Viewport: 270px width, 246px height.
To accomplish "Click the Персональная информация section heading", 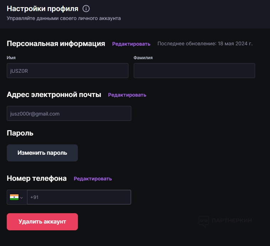I will click(x=56, y=44).
